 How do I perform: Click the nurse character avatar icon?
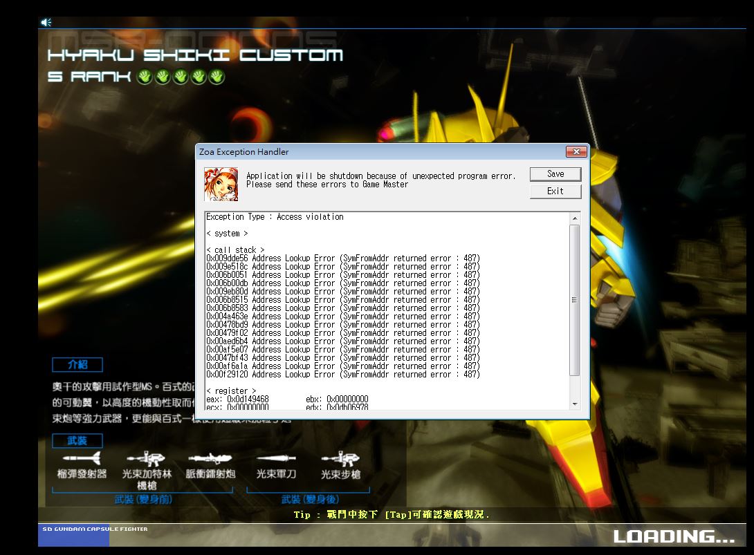coord(221,185)
